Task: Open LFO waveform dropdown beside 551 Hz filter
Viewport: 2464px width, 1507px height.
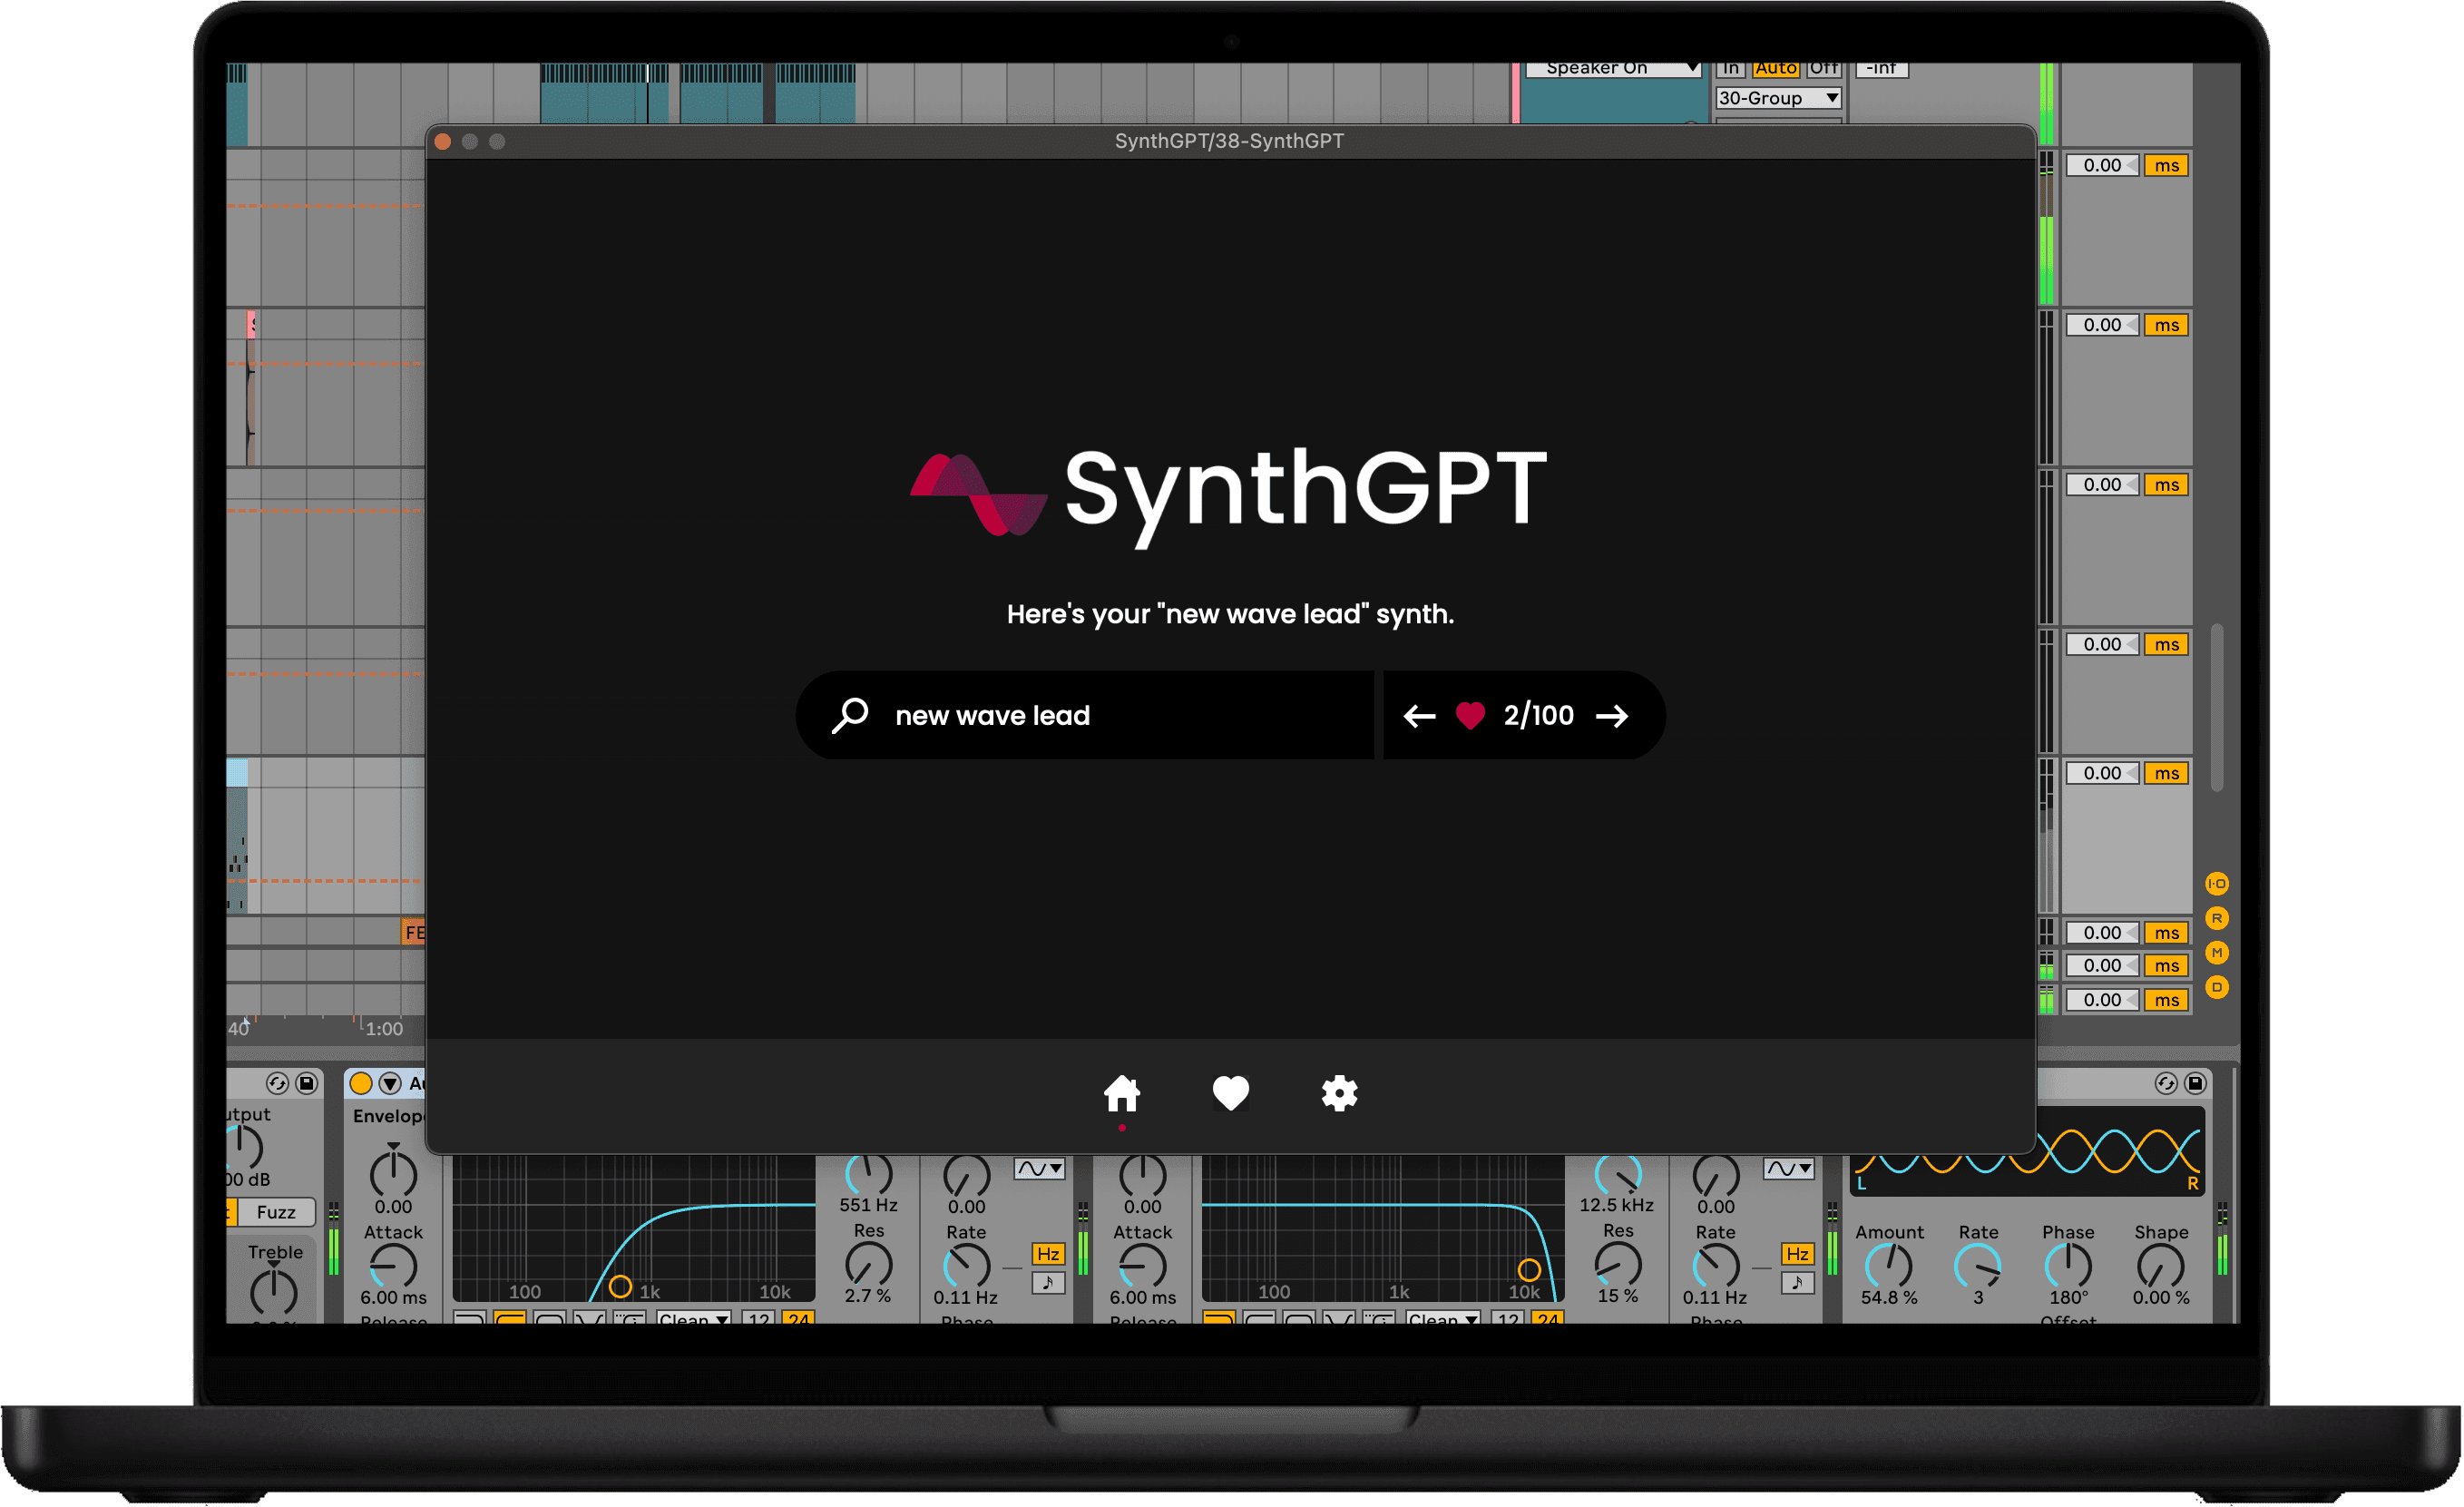Action: (1039, 1168)
